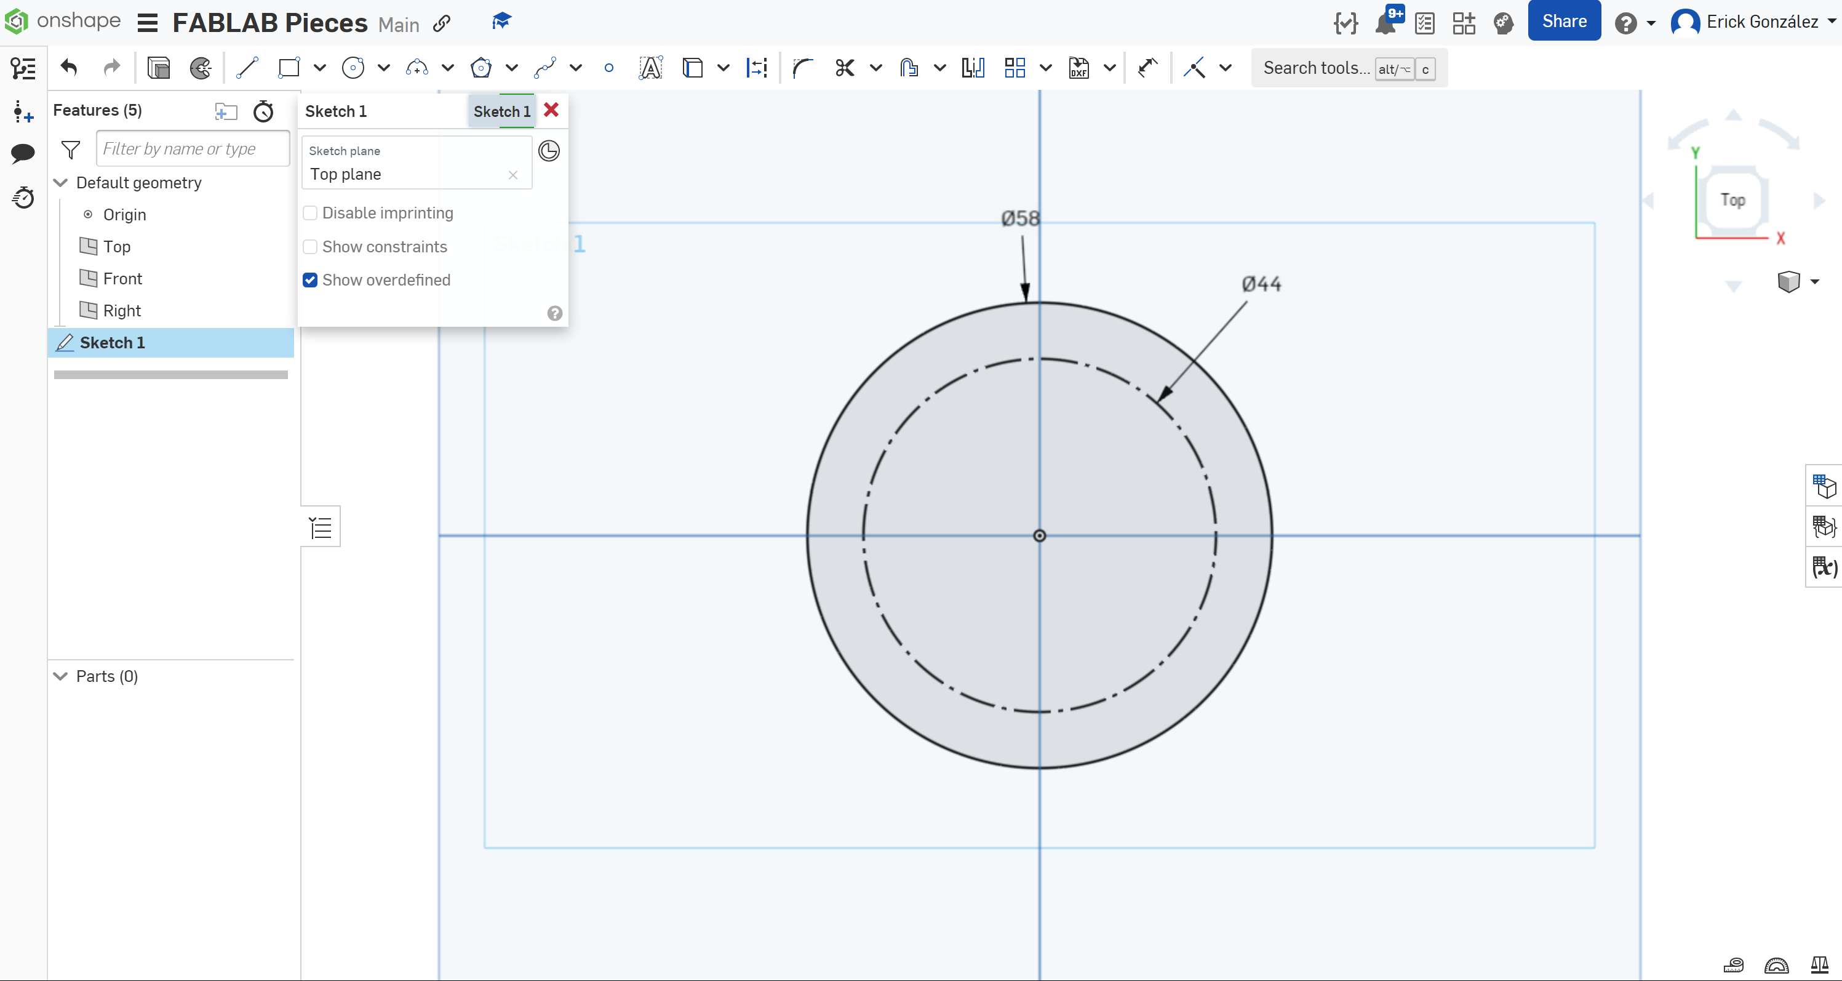Open the Help menu
Viewport: 1842px width, 981px height.
(1635, 23)
